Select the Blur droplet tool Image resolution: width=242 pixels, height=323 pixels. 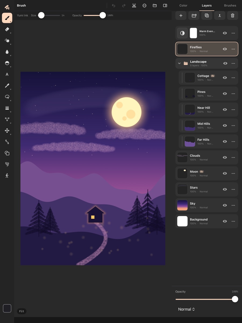[x=7, y=52]
